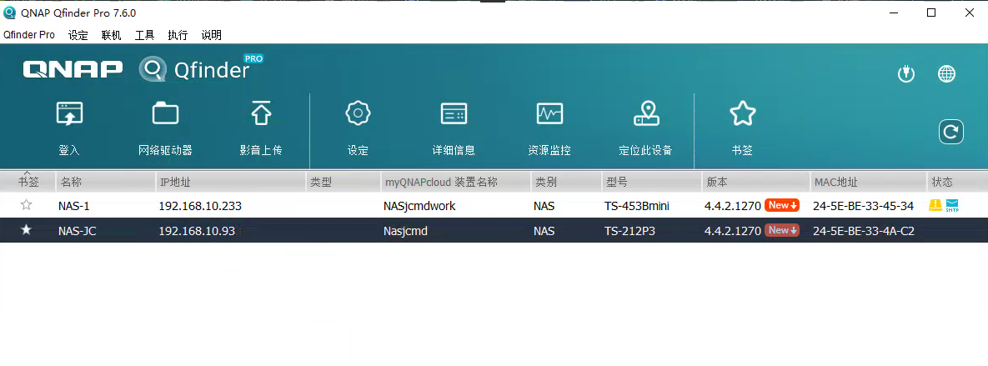
Task: Open the Settings (设定) gear icon
Action: 358,113
